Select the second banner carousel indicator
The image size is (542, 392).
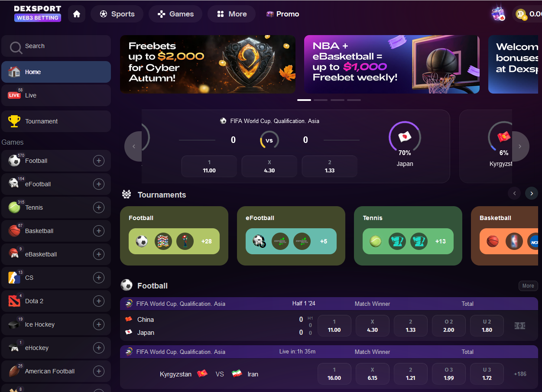pos(321,100)
